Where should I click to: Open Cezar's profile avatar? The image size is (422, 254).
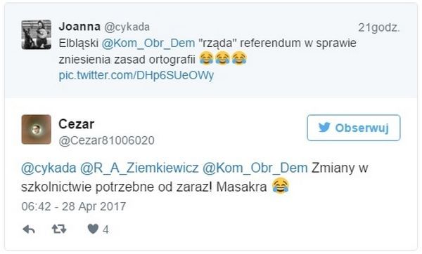pyautogui.click(x=37, y=129)
